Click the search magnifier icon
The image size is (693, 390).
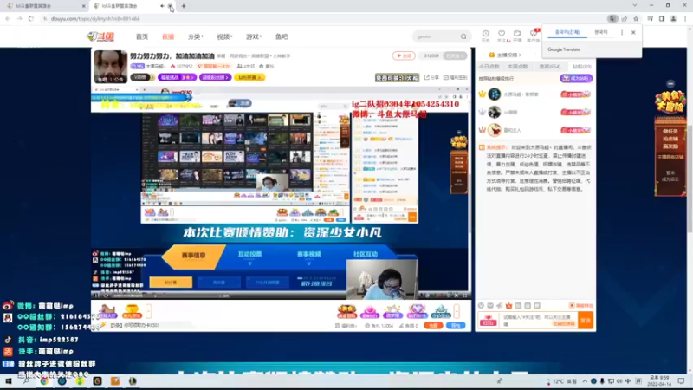click(463, 36)
